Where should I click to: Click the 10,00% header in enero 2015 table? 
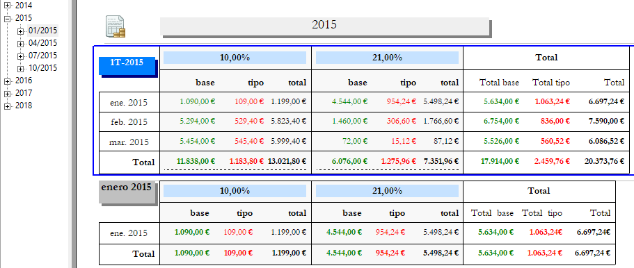tap(235, 191)
